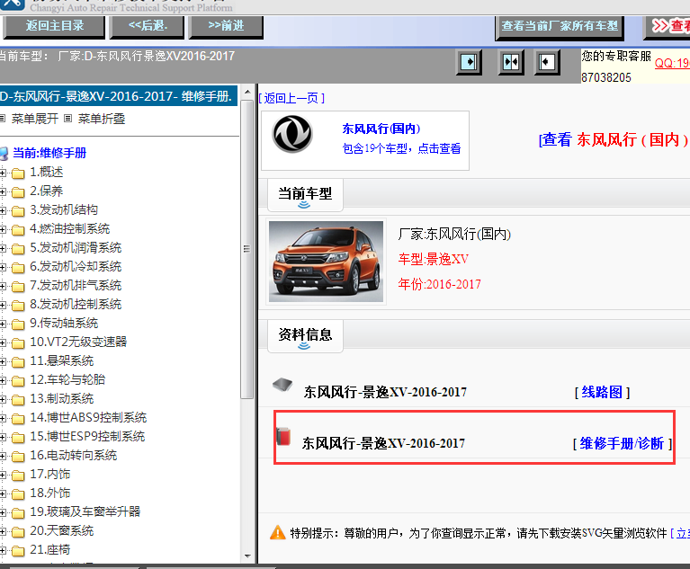This screenshot has height=569, width=690.
Task: Click the first panel layout icon button
Action: [469, 62]
